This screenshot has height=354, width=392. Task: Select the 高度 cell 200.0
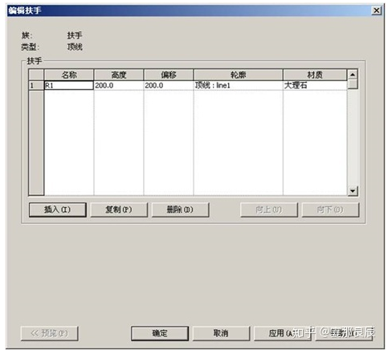119,85
